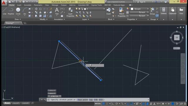Toggle Ortho mode in status bar
Screen dimensions: 188x106
point(113,104)
